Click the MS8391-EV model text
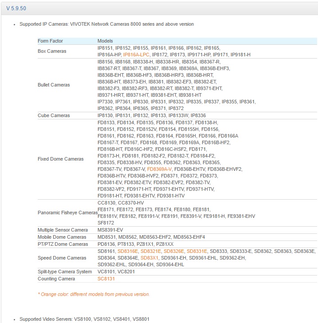 pyautogui.click(x=110, y=230)
